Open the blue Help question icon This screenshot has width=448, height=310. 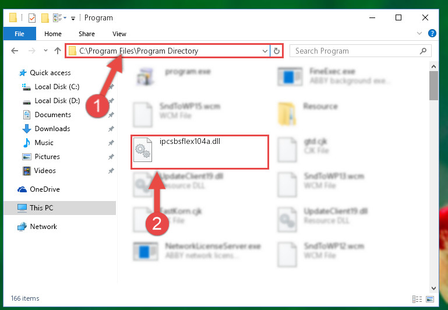coord(432,33)
